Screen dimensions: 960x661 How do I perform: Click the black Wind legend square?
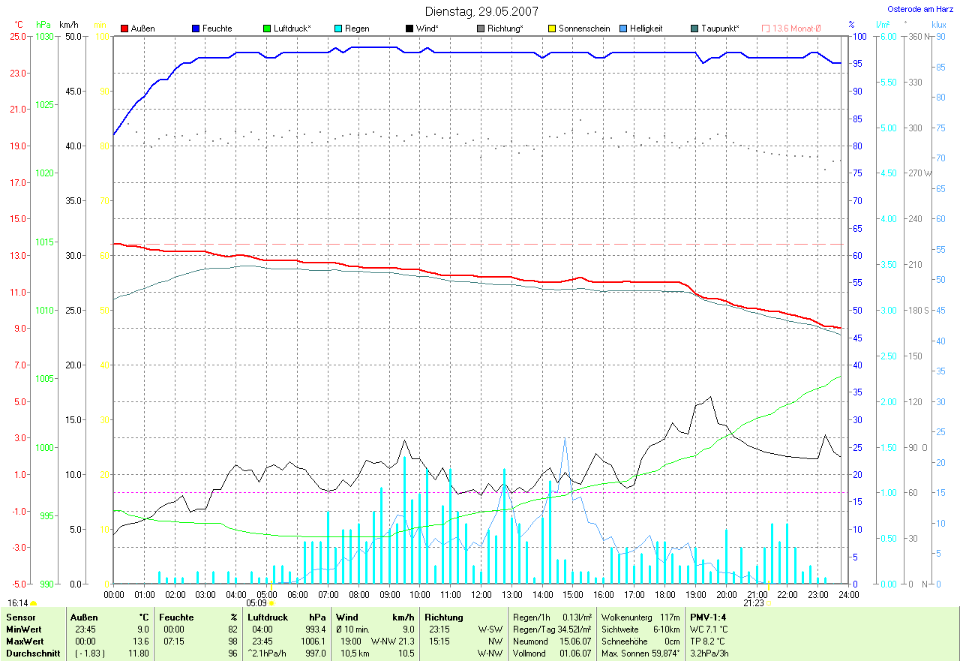coord(409,29)
